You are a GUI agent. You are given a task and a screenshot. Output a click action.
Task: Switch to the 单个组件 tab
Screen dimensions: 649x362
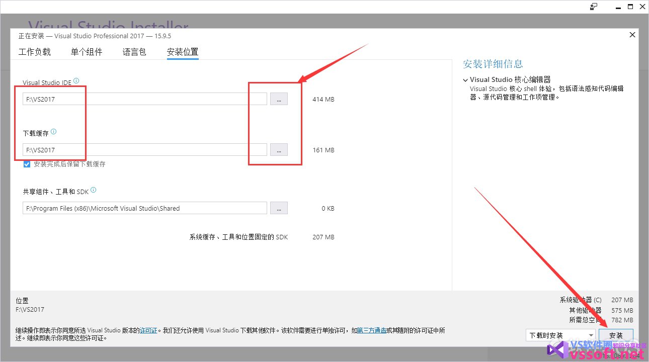[87, 52]
